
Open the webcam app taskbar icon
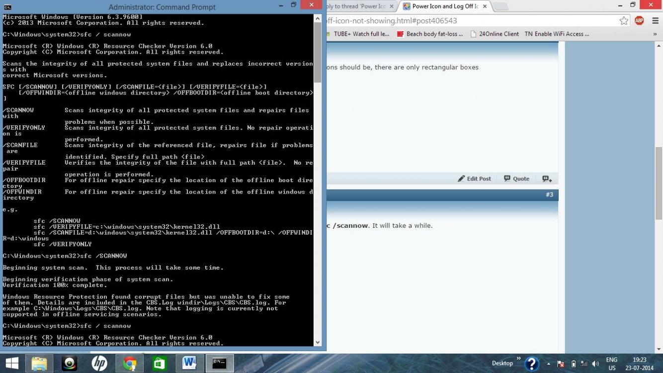pos(69,364)
